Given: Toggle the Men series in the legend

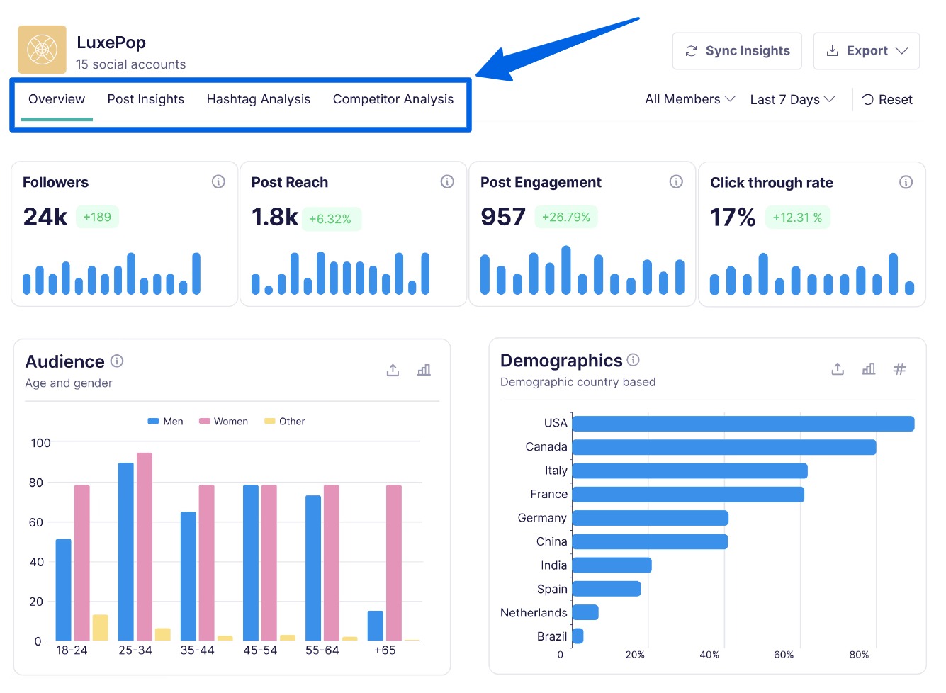Looking at the screenshot, I should (164, 421).
